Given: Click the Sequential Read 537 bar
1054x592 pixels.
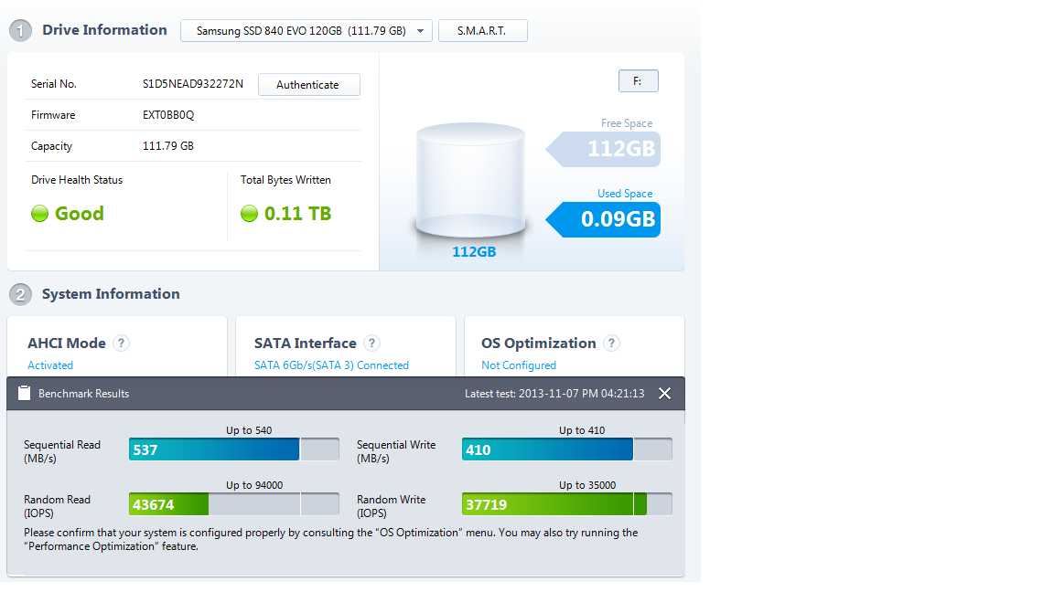Looking at the screenshot, I should click(x=234, y=449).
